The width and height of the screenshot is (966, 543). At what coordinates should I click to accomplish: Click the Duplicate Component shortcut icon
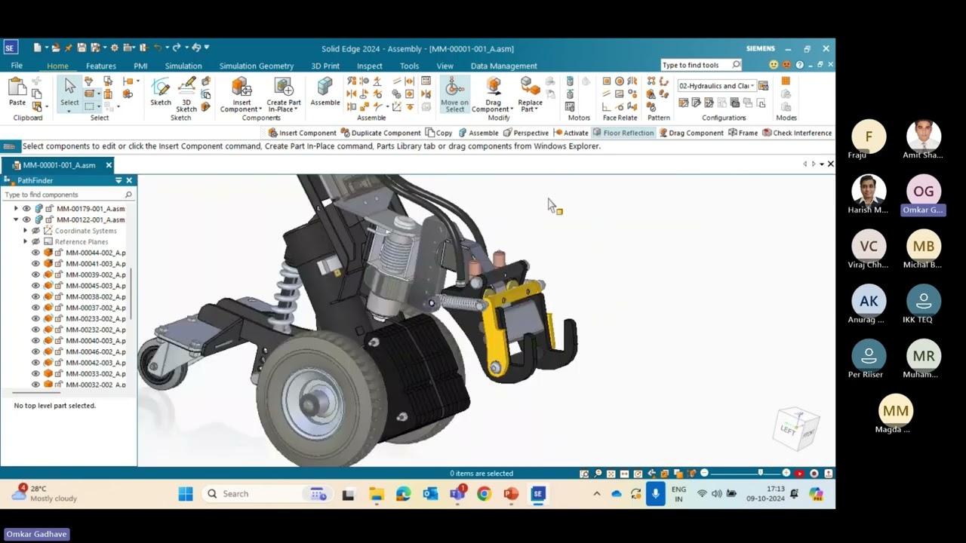(x=345, y=133)
